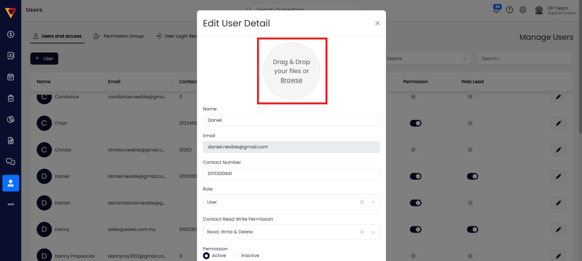Switch to the Permission Group tab

coord(118,36)
